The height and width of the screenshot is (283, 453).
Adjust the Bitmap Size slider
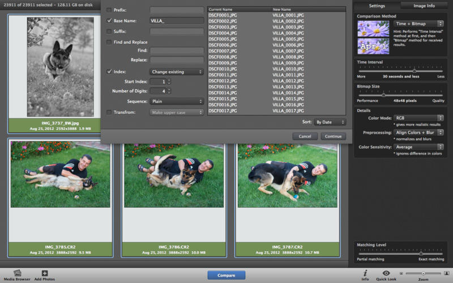383,95
